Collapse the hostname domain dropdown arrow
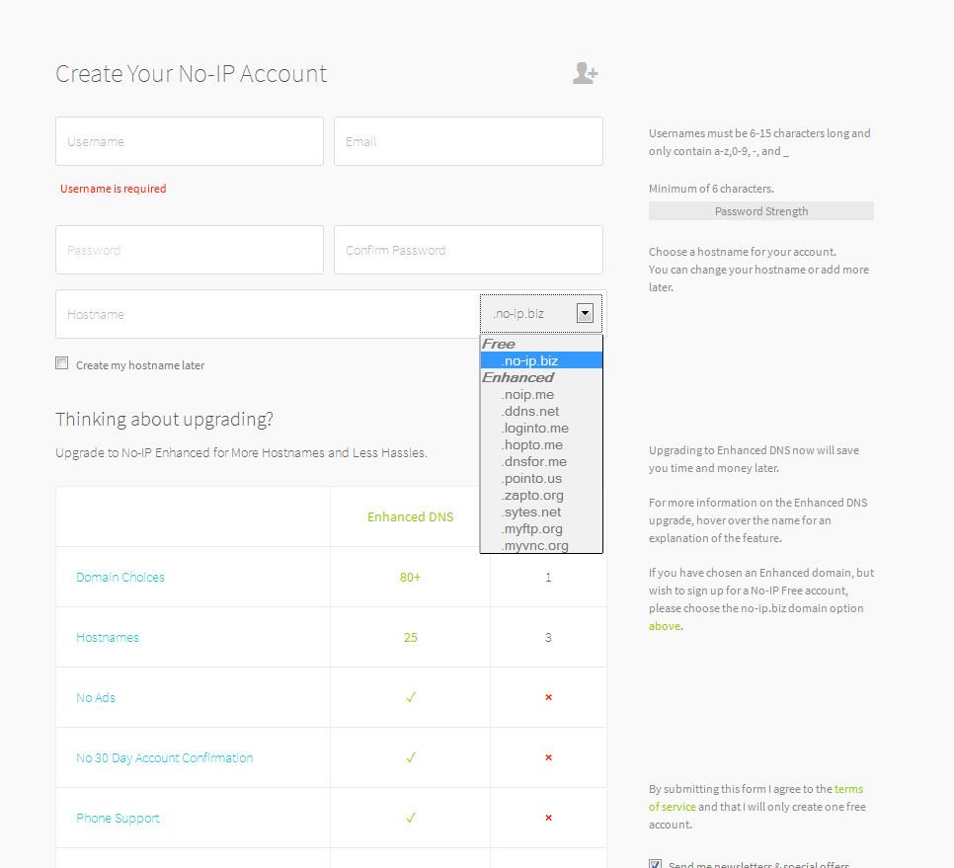Screen dimensions: 954x868 coord(585,314)
